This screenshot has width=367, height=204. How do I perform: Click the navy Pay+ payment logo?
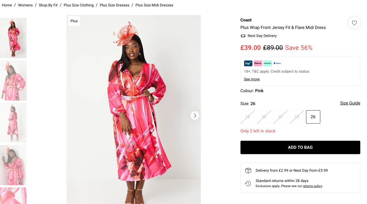pyautogui.click(x=248, y=63)
